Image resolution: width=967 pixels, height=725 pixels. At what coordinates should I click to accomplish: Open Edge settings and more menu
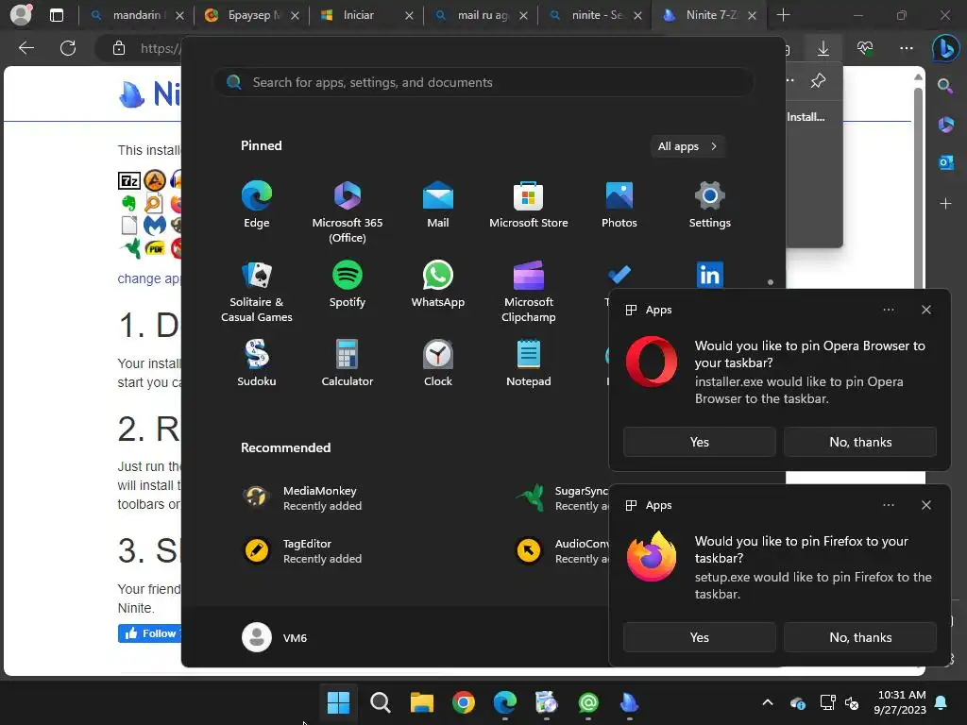point(907,48)
